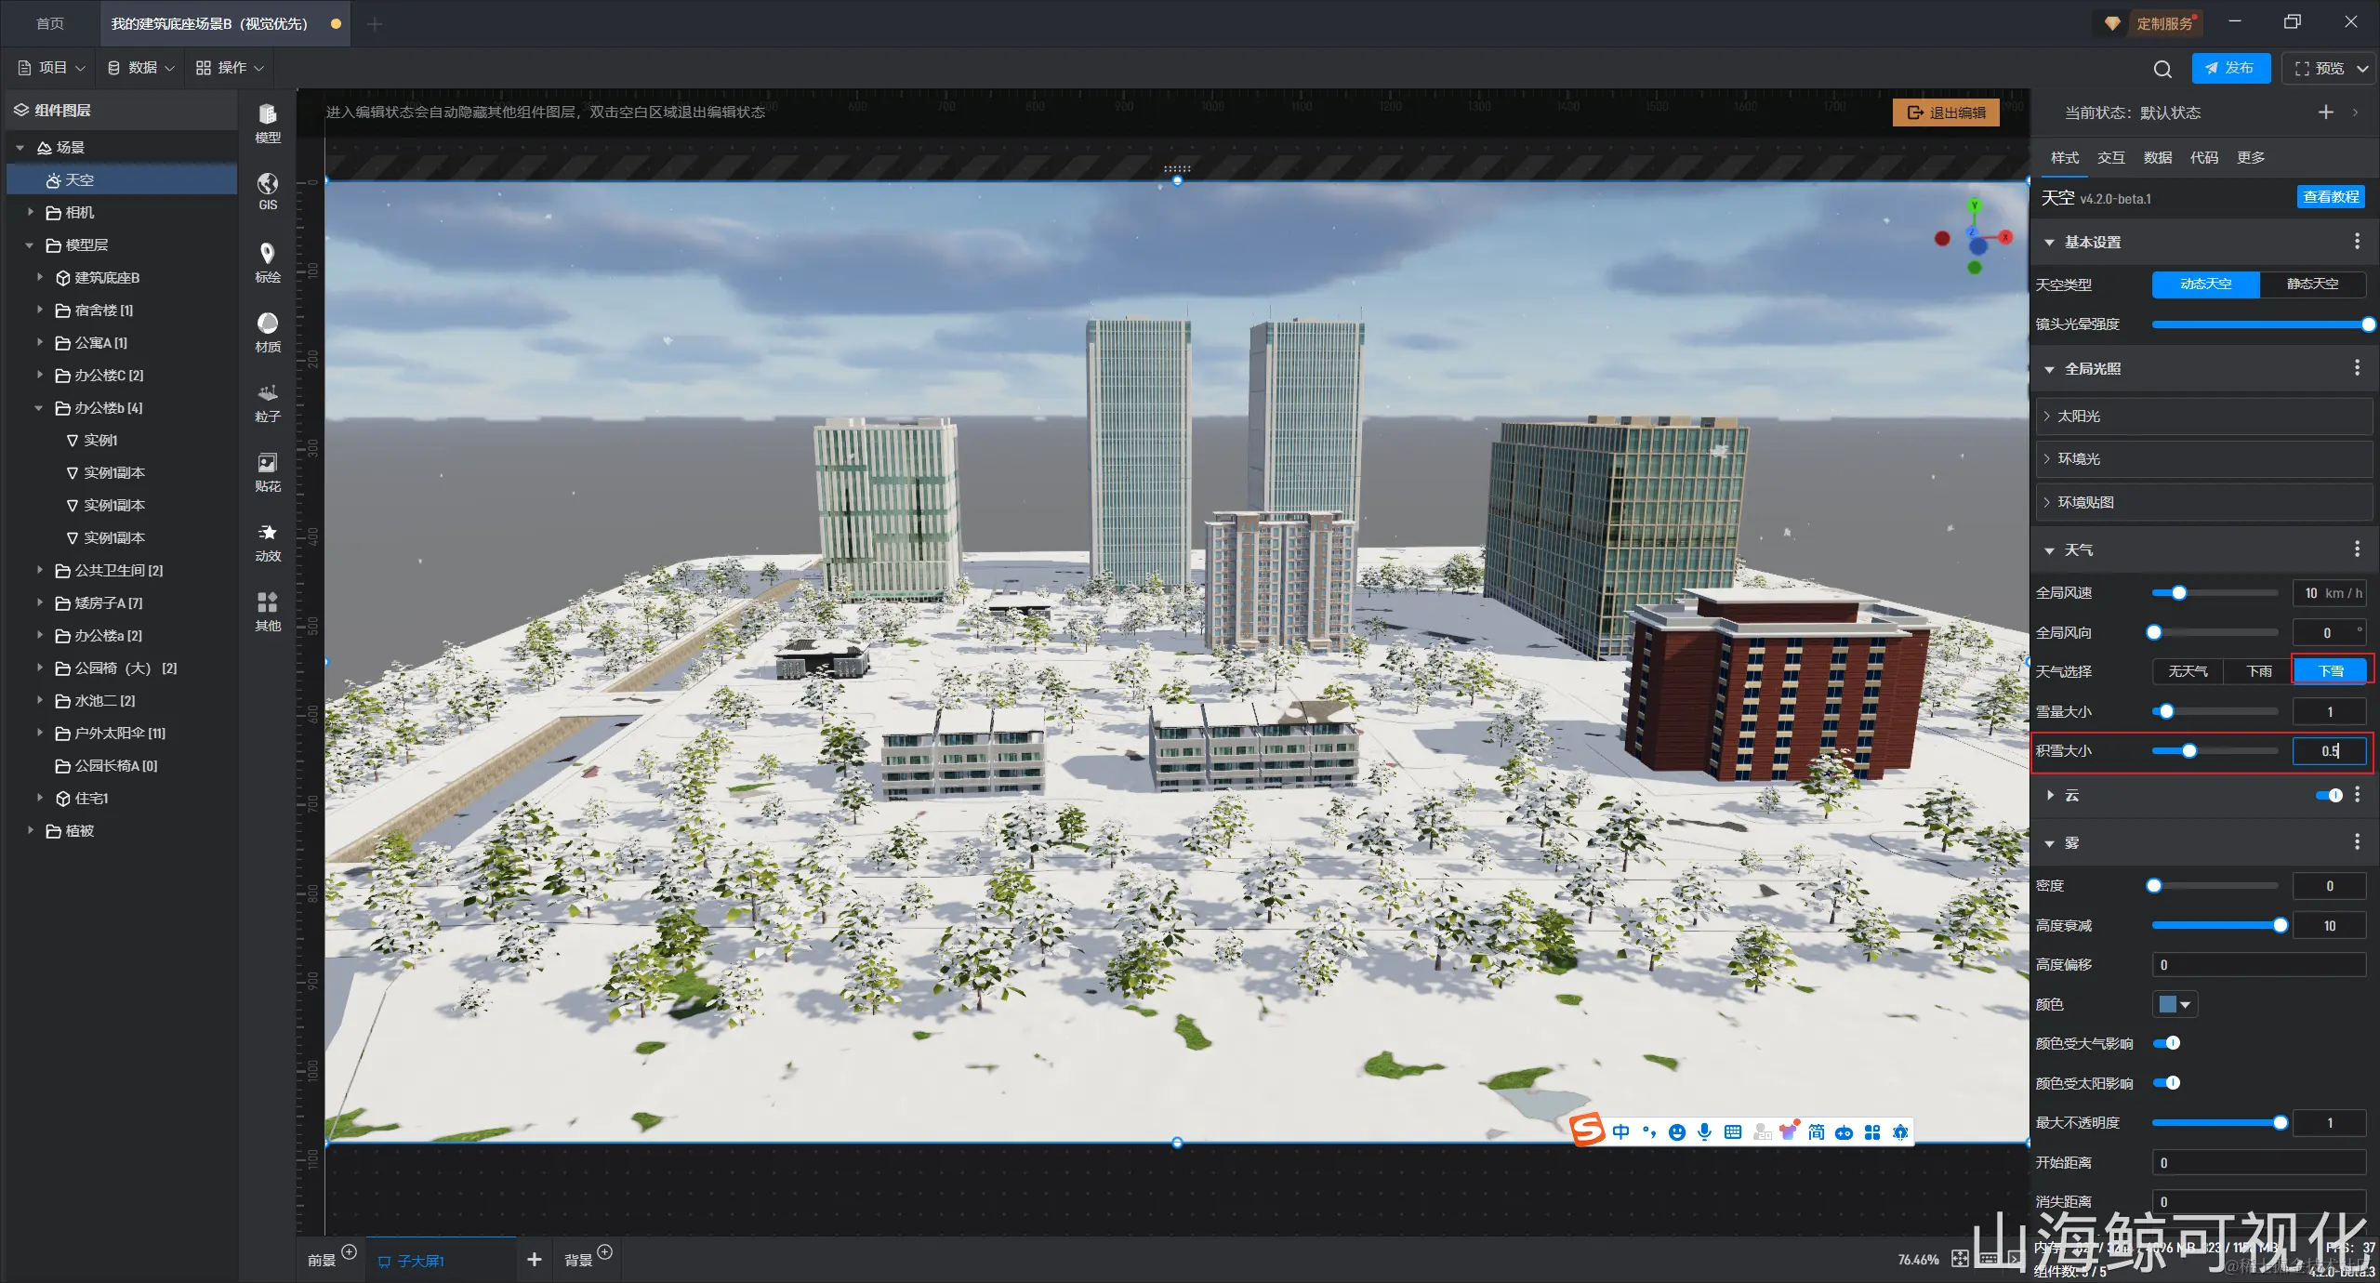Click the search magnifier icon
Image resolution: width=2380 pixels, height=1283 pixels.
pos(2162,69)
